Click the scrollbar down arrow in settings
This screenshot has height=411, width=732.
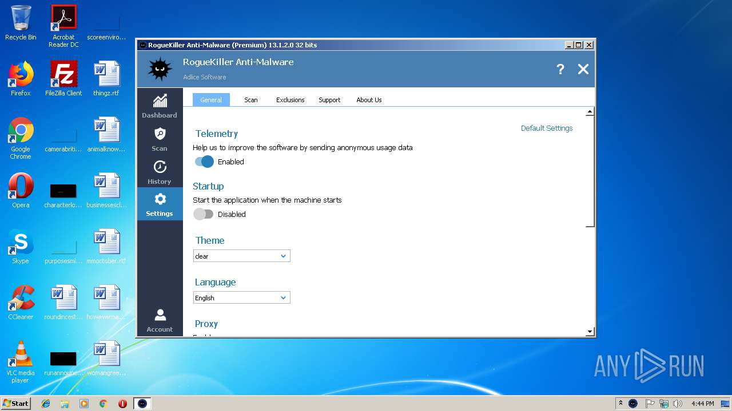[x=590, y=332]
